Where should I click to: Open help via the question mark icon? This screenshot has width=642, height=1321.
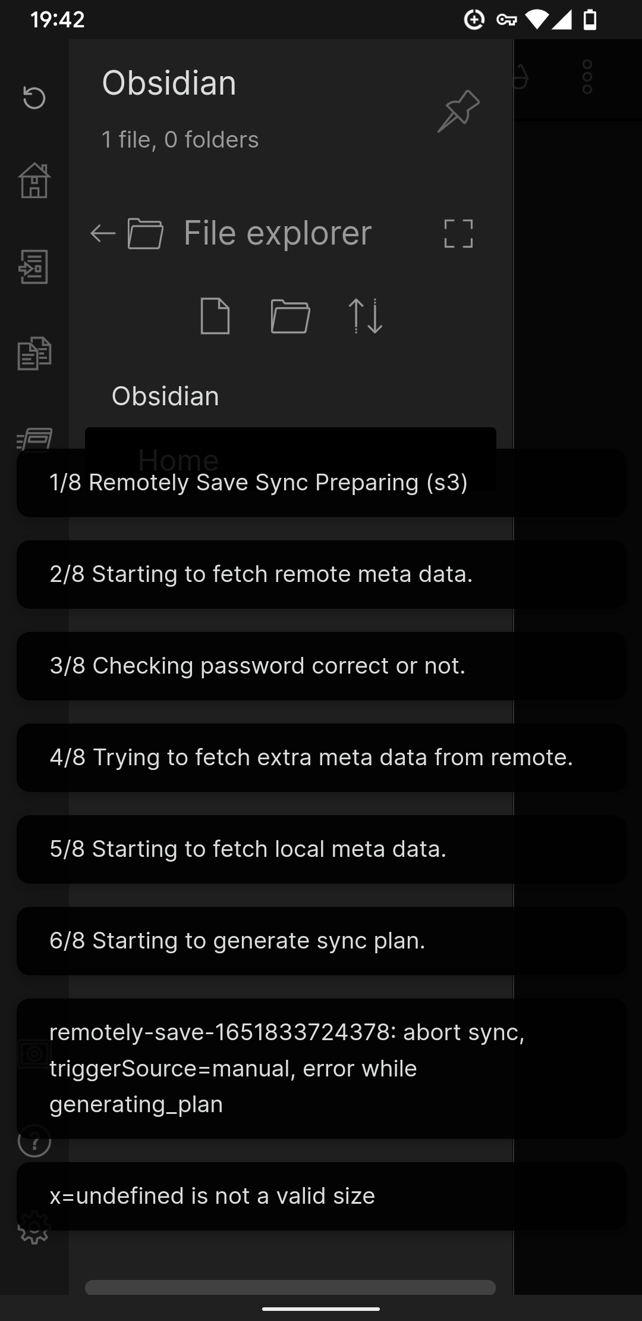(x=34, y=1140)
